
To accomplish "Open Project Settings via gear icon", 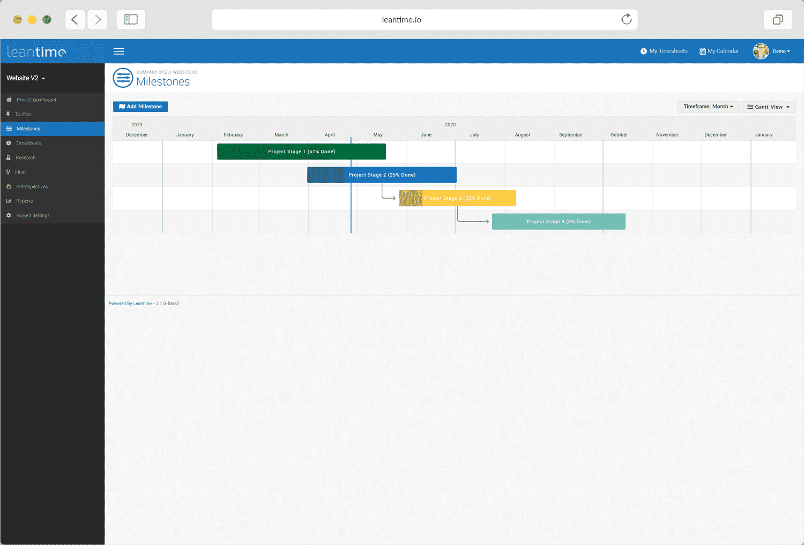I will (x=9, y=215).
